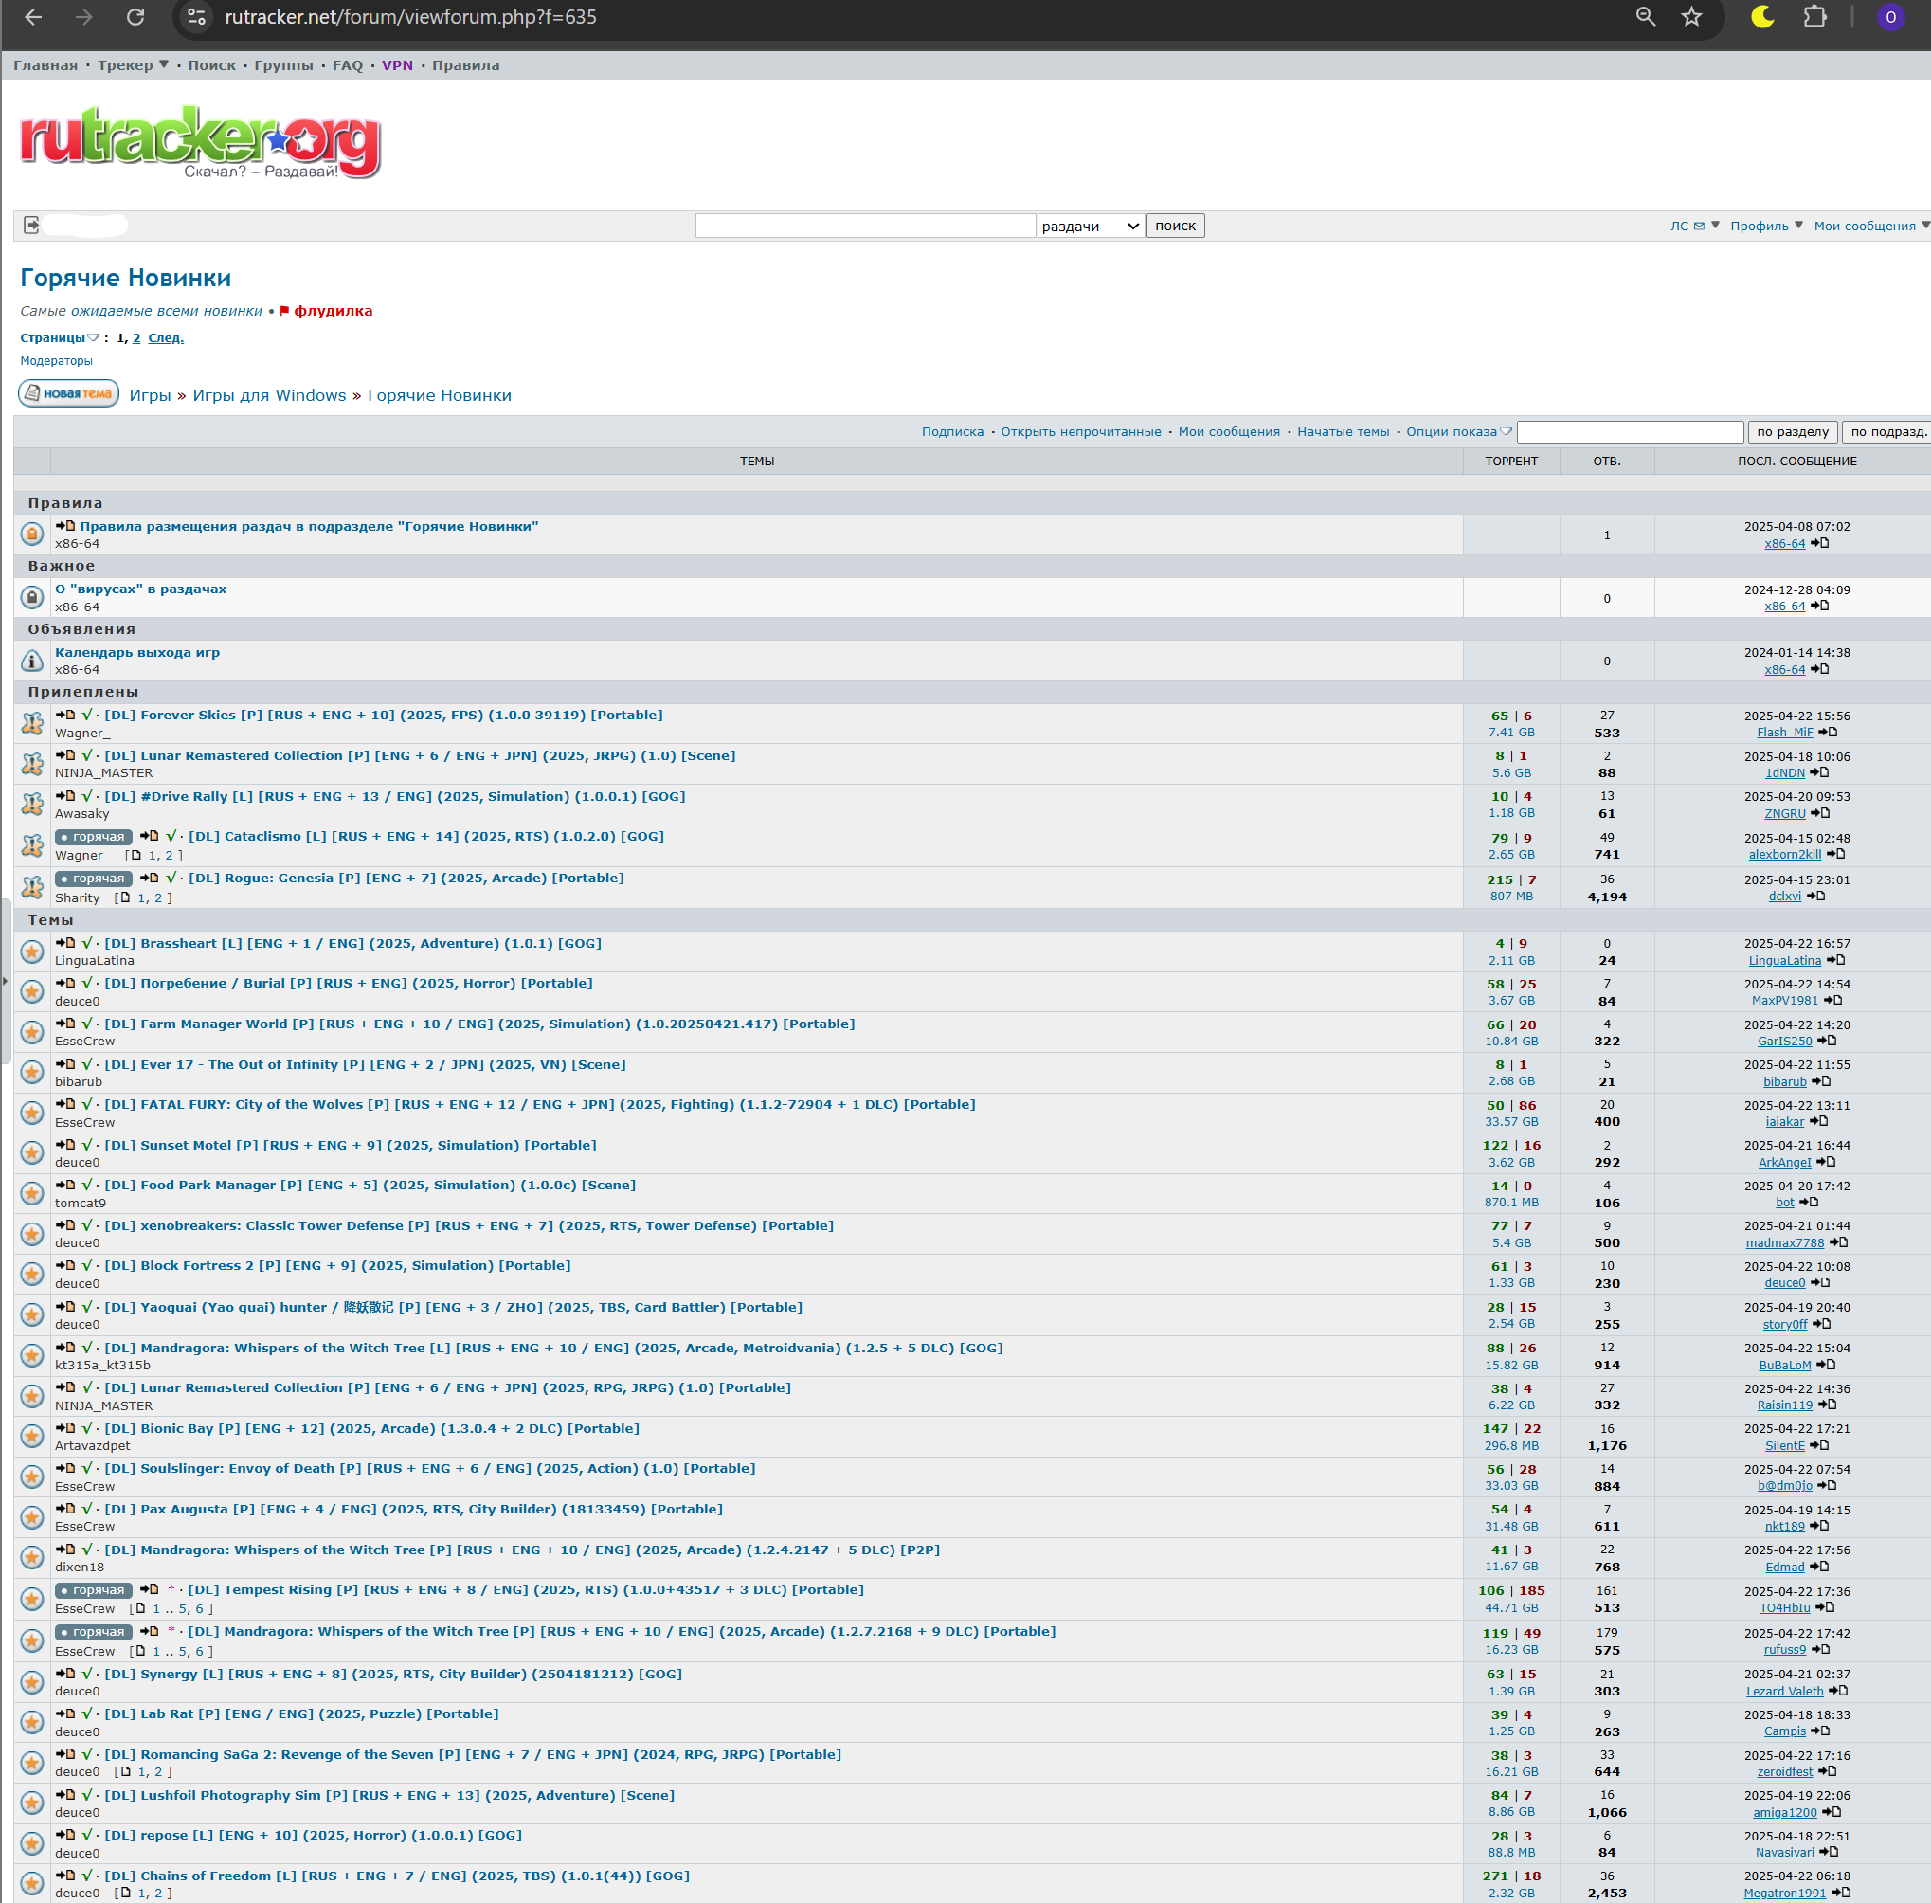Click the forum topic filter input field
Screen dimensions: 1931x1903
(1630, 432)
